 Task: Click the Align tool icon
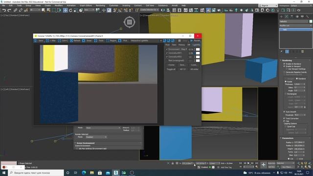pos(168,10)
